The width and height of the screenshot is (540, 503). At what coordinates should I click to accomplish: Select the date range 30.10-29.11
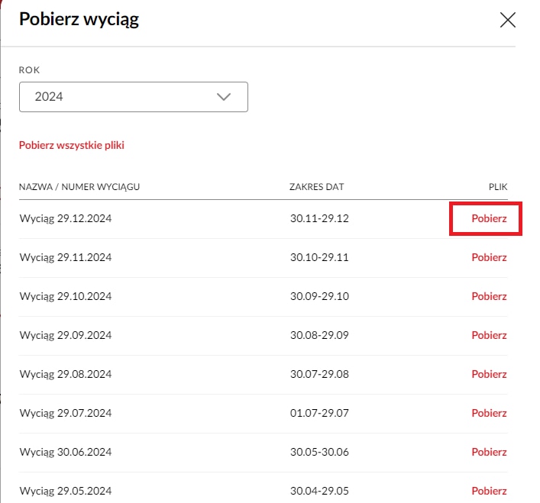(319, 257)
